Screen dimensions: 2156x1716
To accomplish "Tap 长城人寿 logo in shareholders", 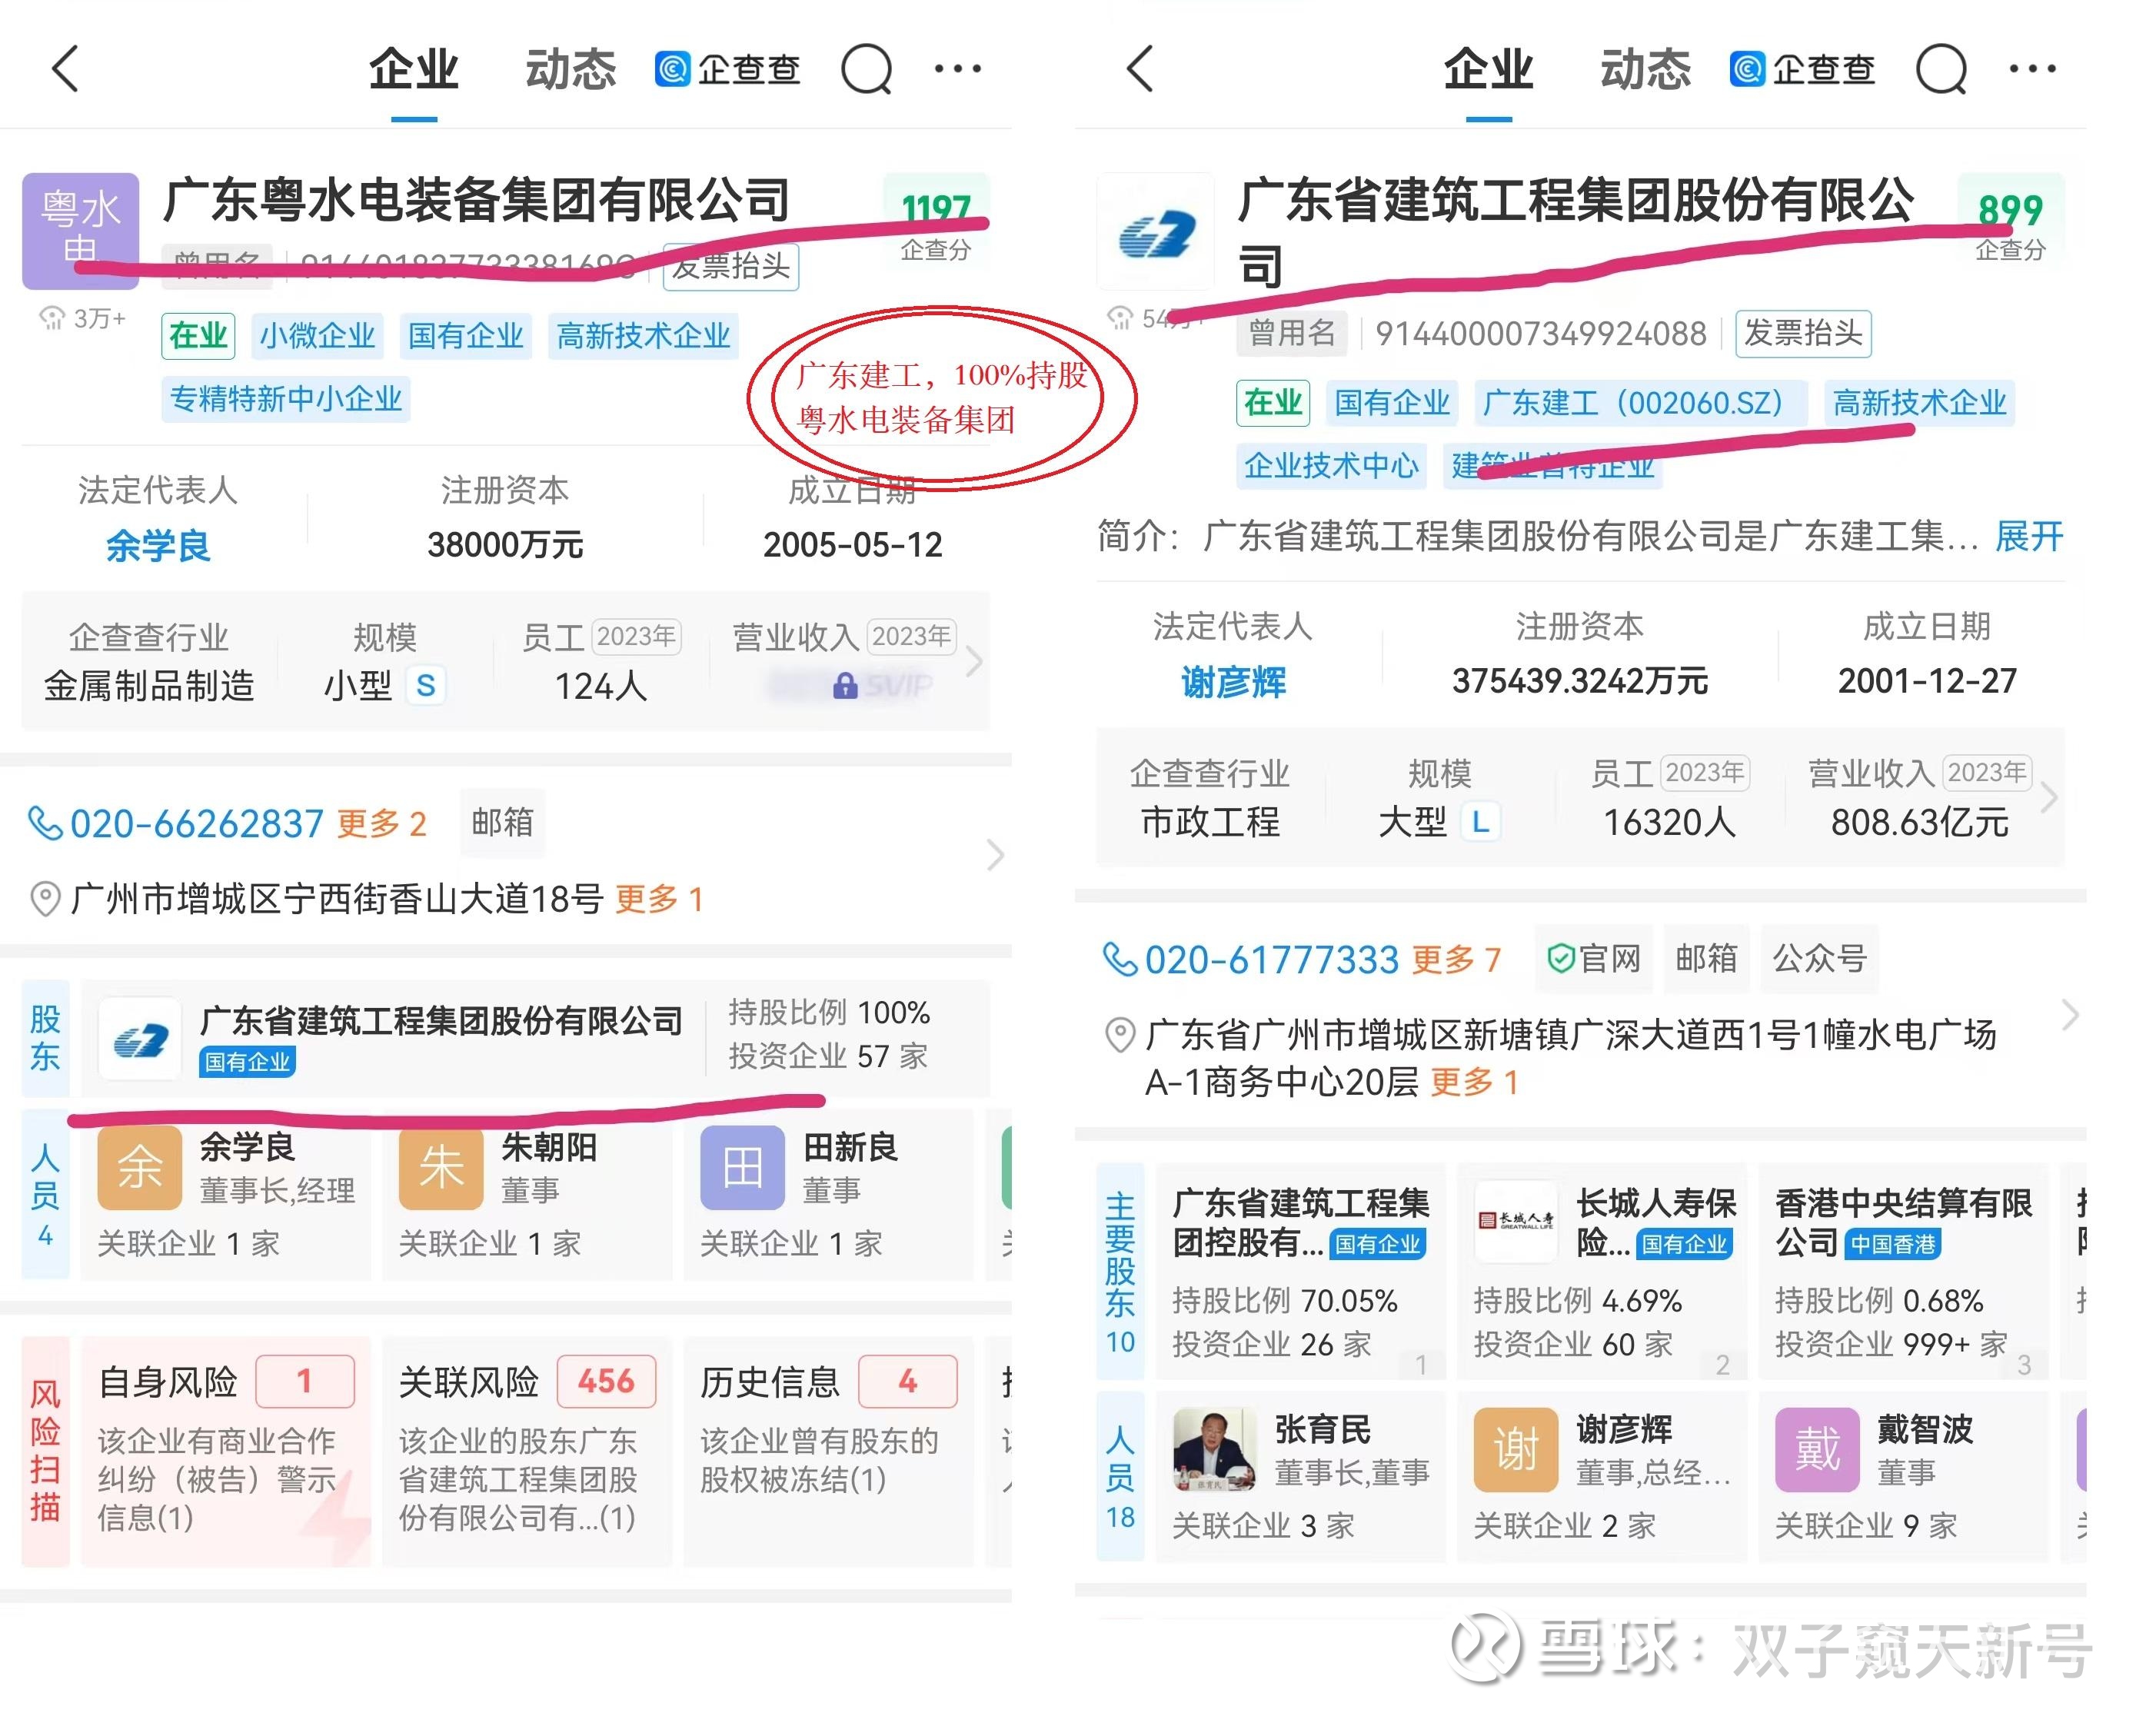I will (1516, 1219).
